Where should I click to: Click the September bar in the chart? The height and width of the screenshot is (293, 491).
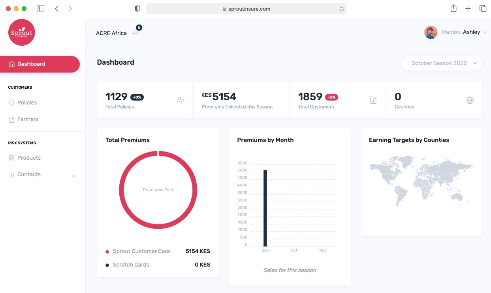pos(265,208)
